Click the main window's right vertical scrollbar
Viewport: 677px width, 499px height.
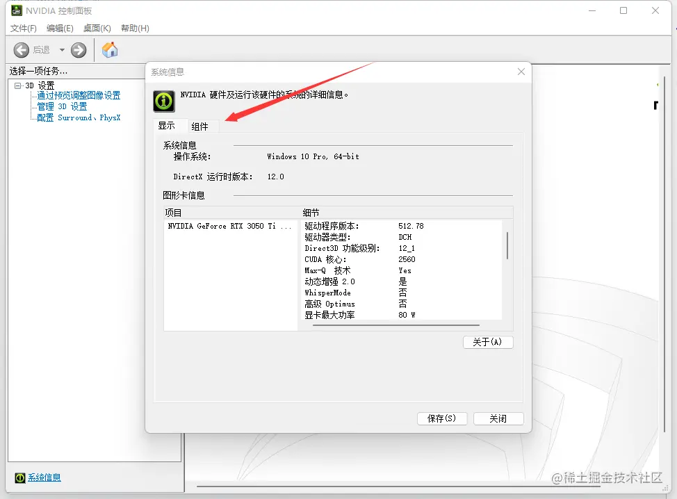tap(664, 254)
